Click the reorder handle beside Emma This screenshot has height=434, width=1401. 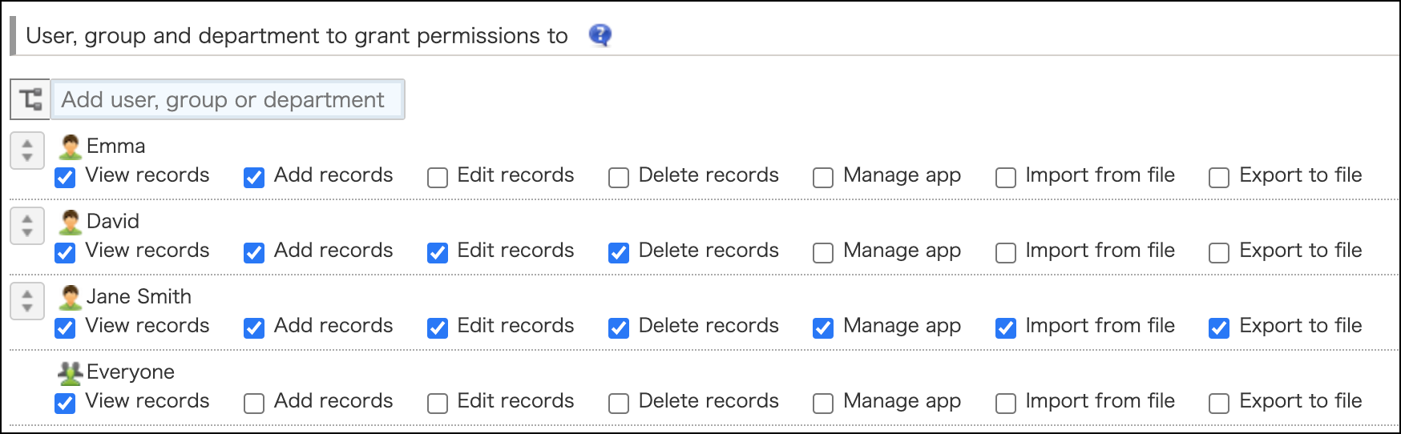(x=27, y=151)
